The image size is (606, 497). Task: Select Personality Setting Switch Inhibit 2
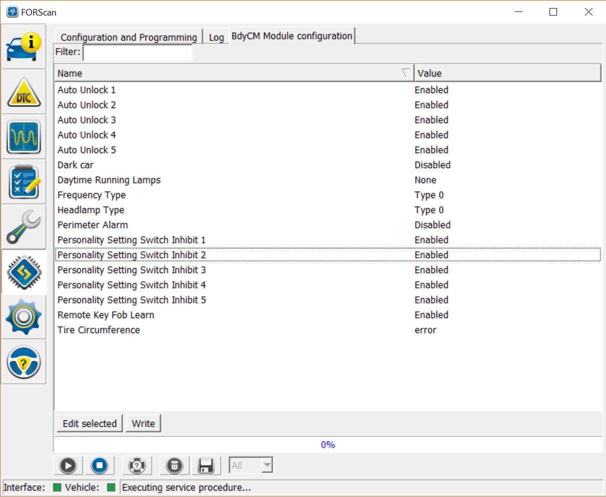click(x=328, y=255)
